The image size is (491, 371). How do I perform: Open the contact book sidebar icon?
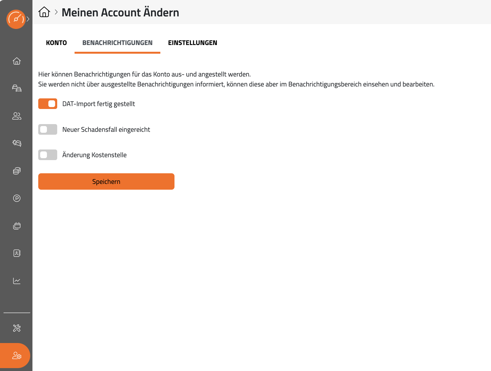coord(17,253)
